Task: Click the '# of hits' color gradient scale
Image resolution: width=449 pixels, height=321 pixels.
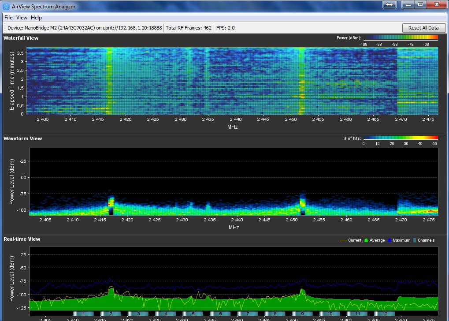Action: [x=400, y=138]
